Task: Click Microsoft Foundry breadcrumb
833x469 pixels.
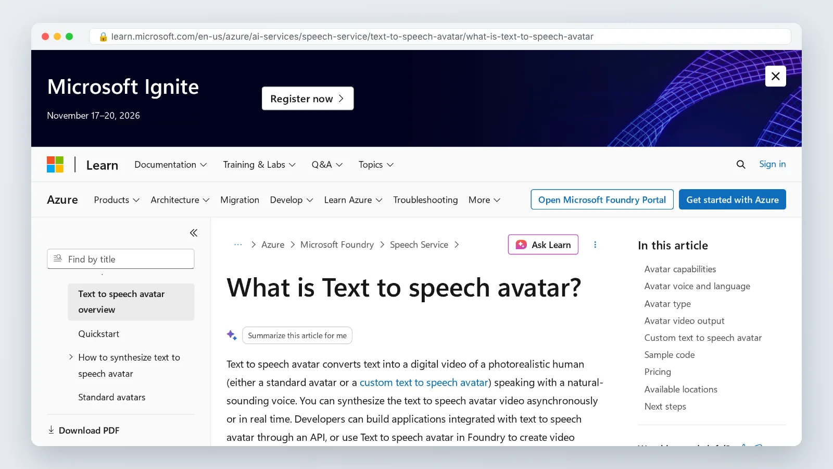Action: (337, 244)
